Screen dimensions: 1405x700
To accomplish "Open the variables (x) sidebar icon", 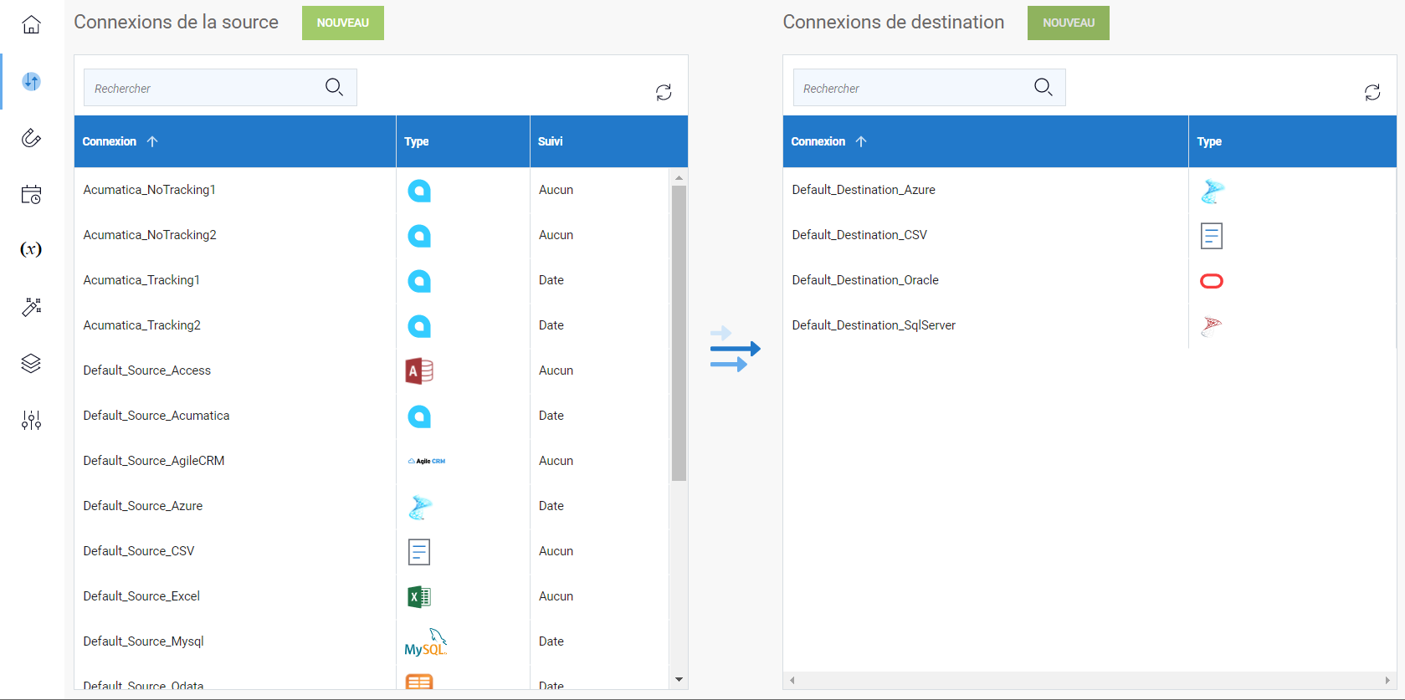I will (31, 249).
